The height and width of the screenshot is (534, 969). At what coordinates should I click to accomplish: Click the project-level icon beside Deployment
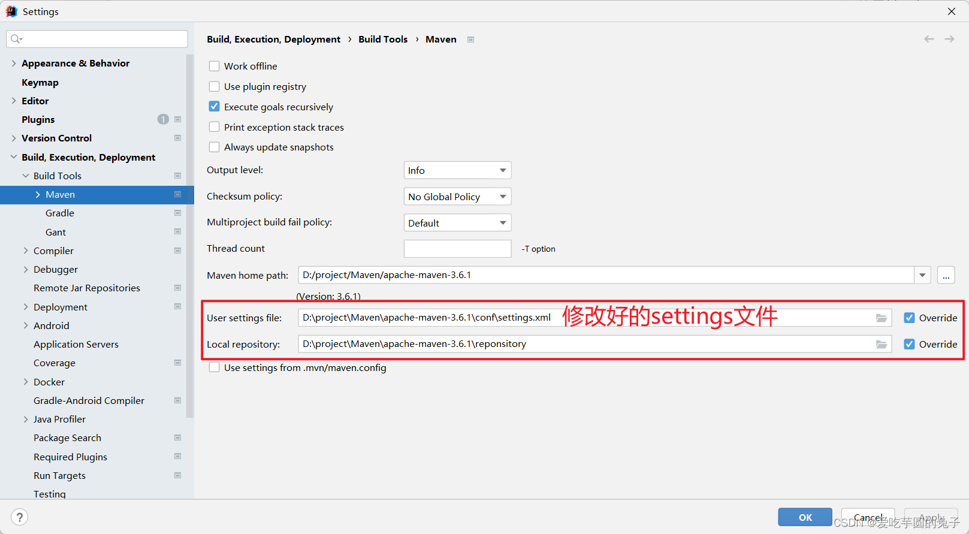coord(178,306)
